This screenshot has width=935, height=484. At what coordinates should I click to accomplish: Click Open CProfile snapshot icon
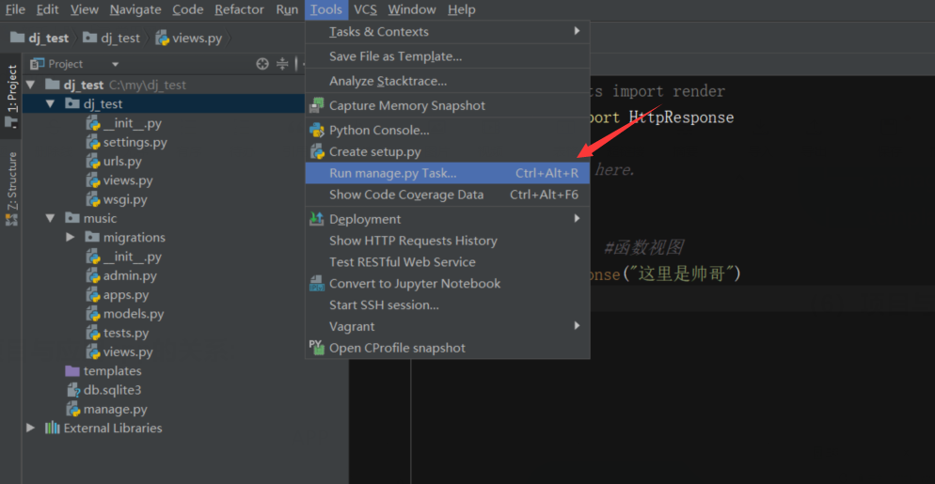click(x=317, y=348)
